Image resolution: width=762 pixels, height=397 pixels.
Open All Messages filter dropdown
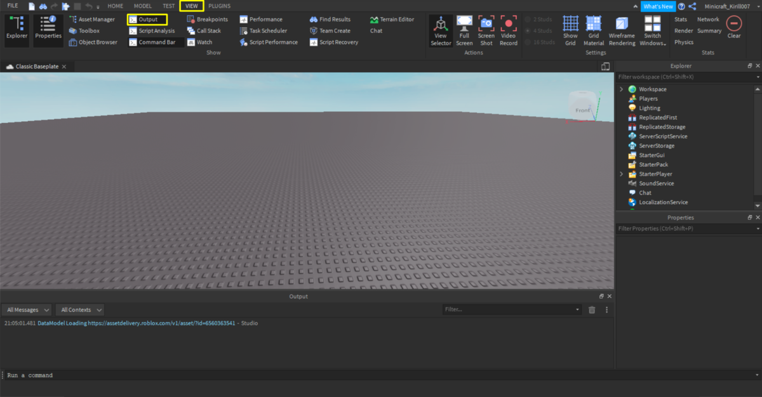[x=26, y=309]
